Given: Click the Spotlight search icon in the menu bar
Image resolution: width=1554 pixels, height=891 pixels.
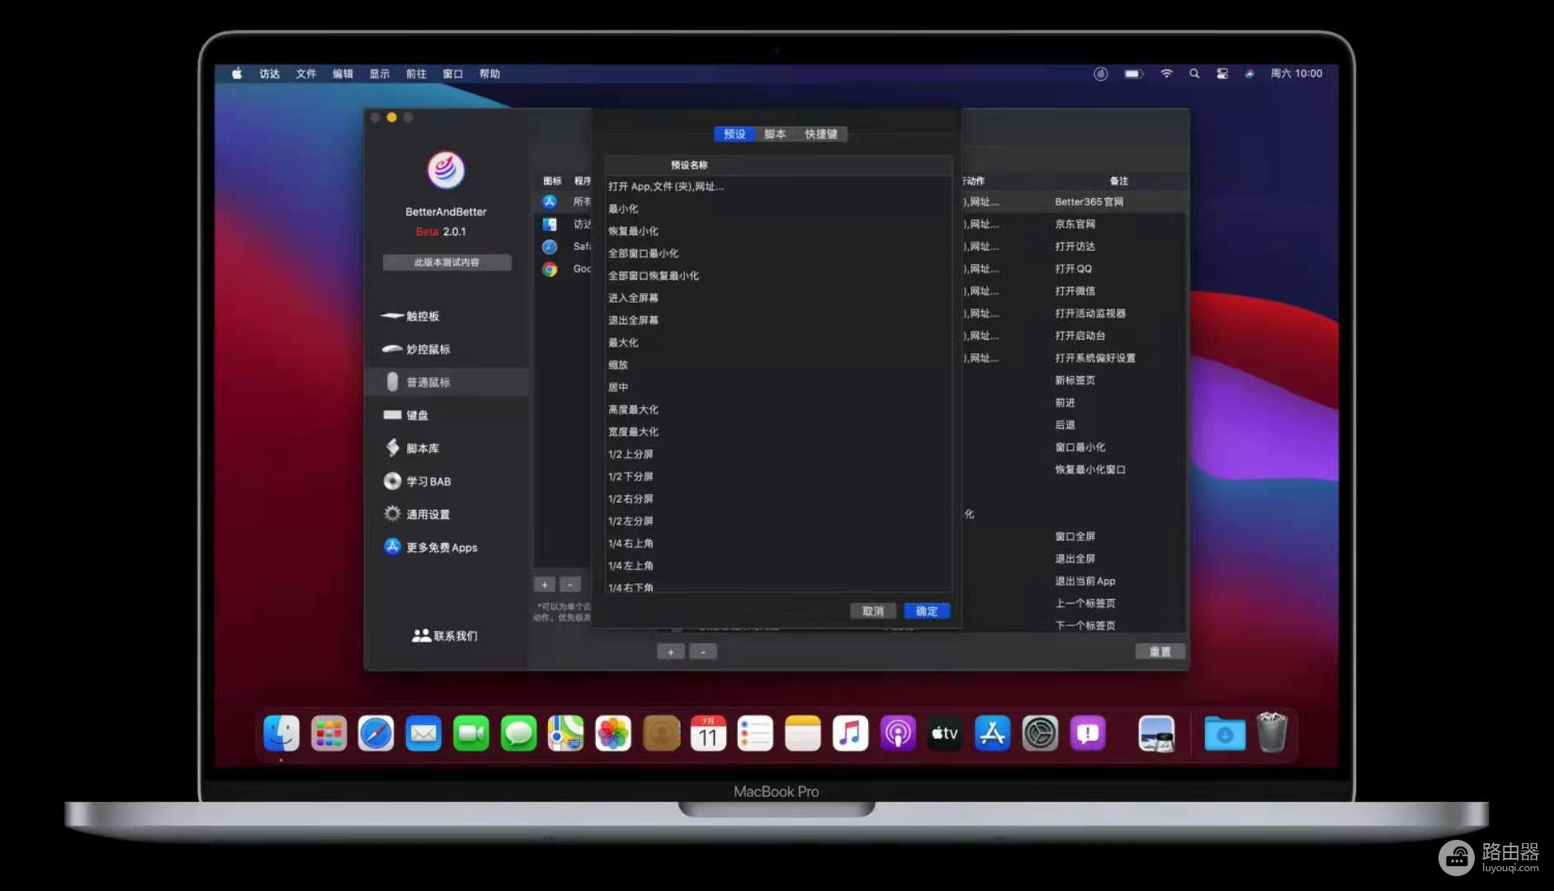Looking at the screenshot, I should tap(1194, 73).
